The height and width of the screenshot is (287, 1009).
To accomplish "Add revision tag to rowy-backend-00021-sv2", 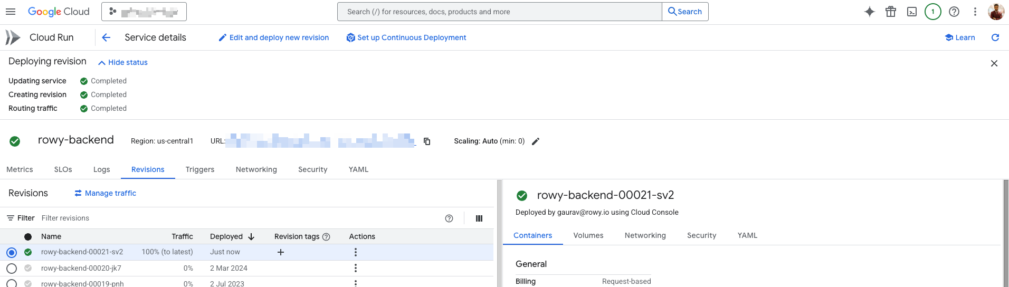I will click(x=281, y=252).
